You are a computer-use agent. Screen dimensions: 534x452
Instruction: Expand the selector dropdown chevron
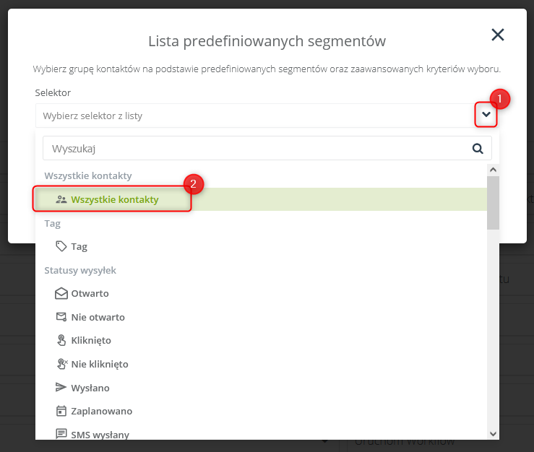486,115
